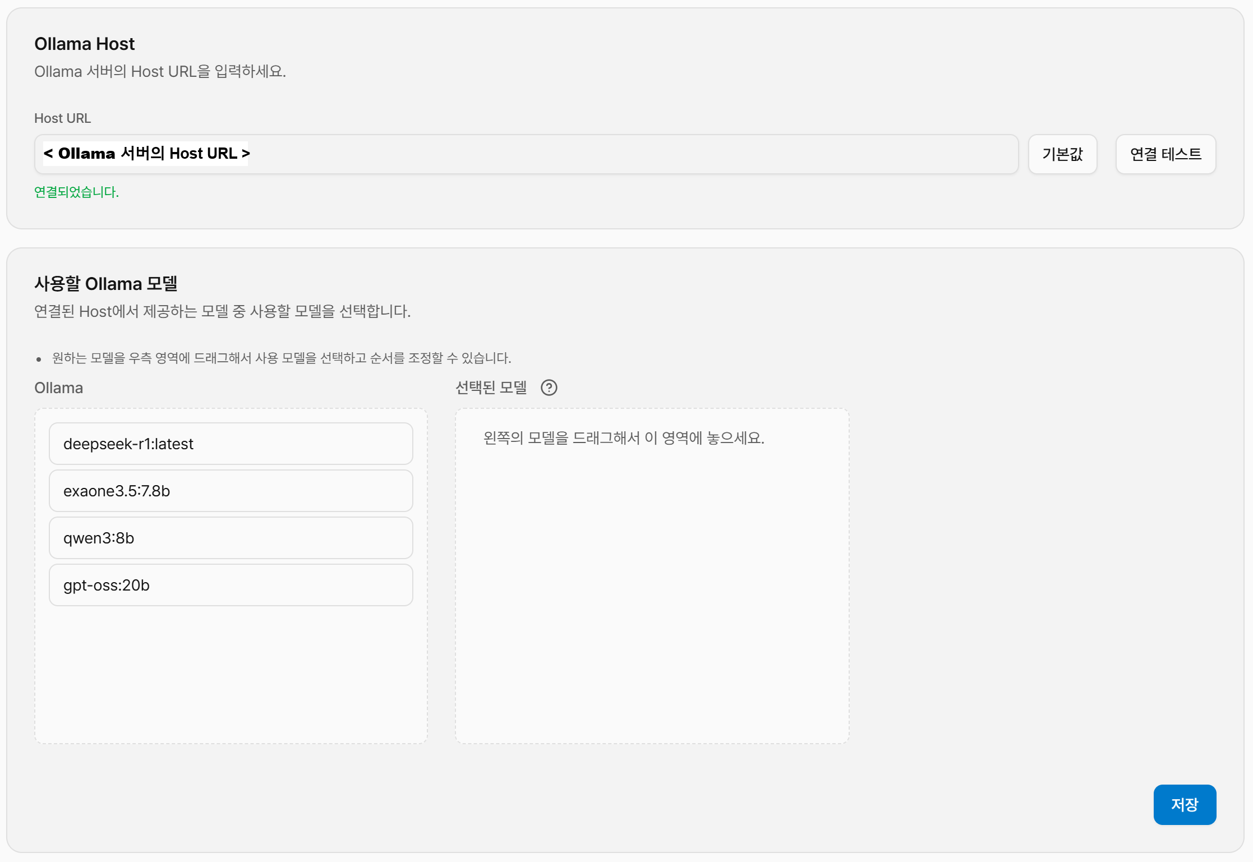The image size is (1253, 862).
Task: Click the 연결된 Host에서 제공하는 모델 description
Action: pyautogui.click(x=222, y=311)
